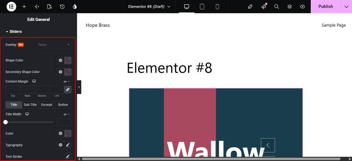
Task: Expand Publish options arrow
Action: pyautogui.click(x=346, y=7)
